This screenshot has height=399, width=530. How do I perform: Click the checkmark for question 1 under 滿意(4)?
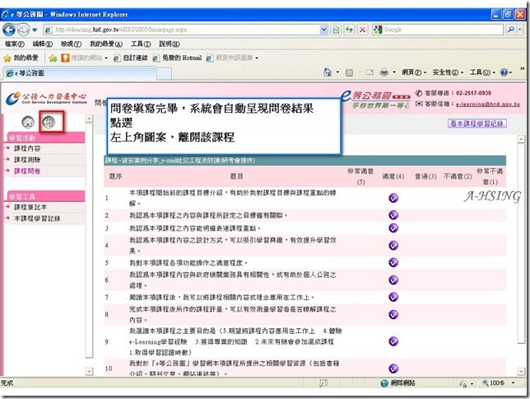click(x=393, y=198)
